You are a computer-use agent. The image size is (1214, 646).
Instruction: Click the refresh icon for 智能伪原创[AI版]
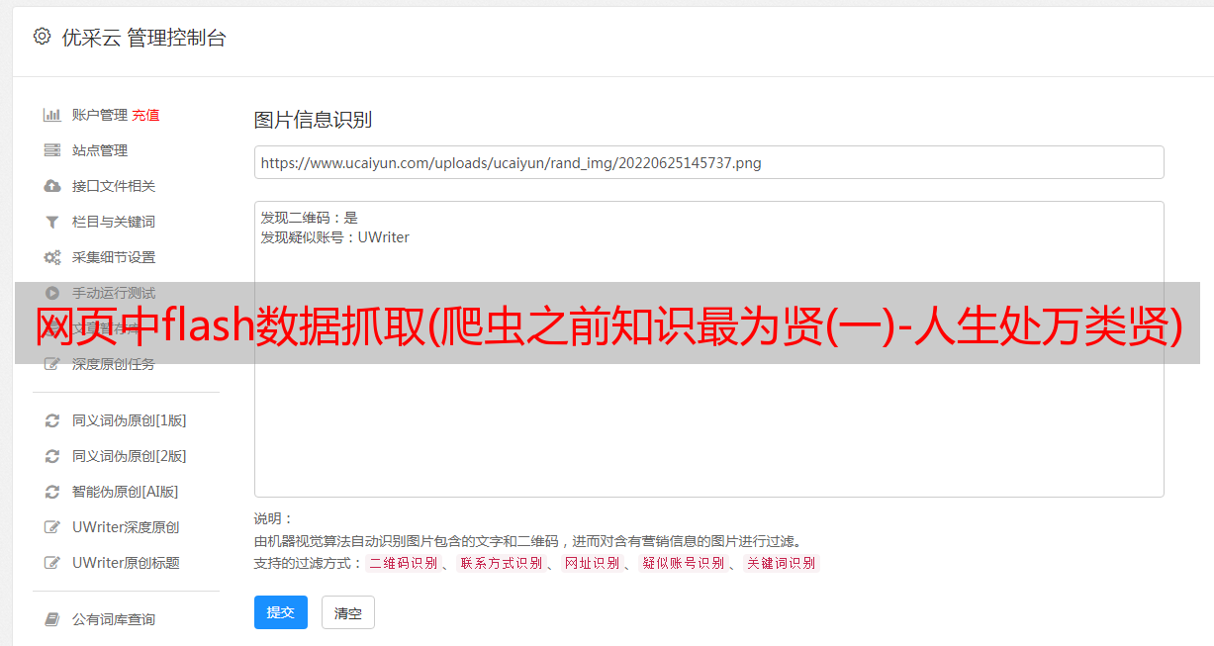52,492
